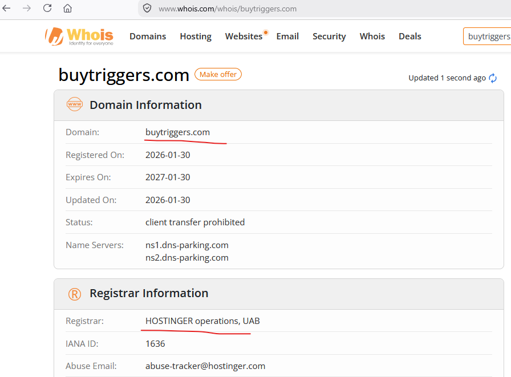Click the buytriggers.com page heading
The width and height of the screenshot is (511, 377).
click(x=124, y=75)
